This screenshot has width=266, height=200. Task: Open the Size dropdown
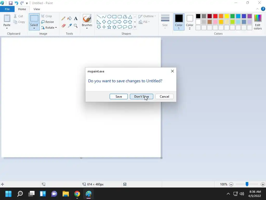165,22
